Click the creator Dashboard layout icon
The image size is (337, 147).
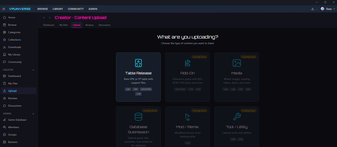(x=4, y=76)
